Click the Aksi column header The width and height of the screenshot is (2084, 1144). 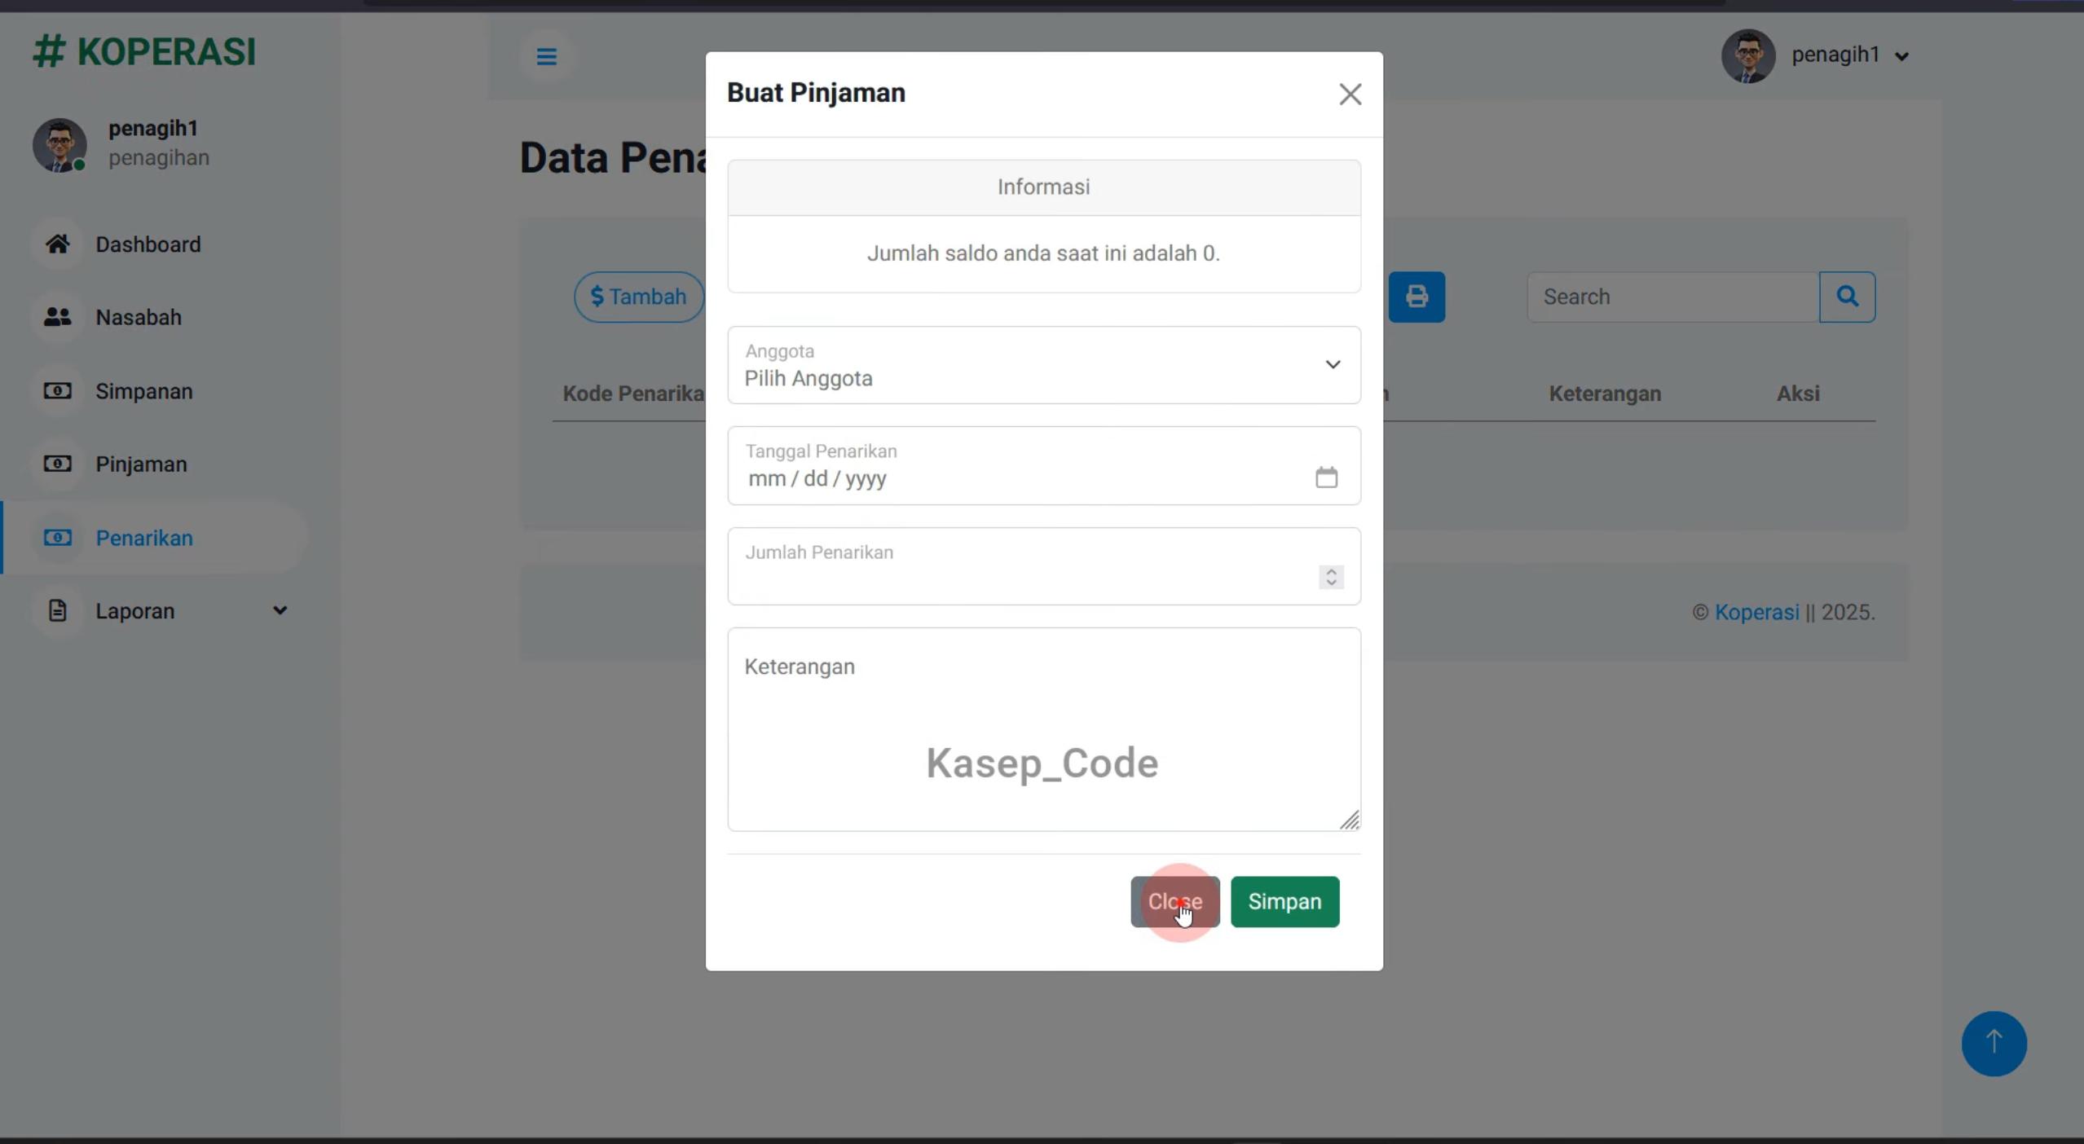click(x=1798, y=394)
